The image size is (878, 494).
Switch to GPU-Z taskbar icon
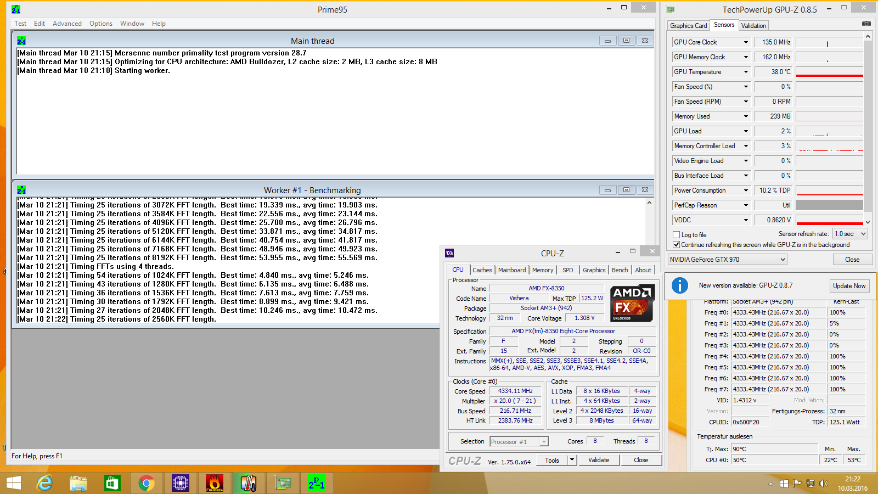click(282, 483)
